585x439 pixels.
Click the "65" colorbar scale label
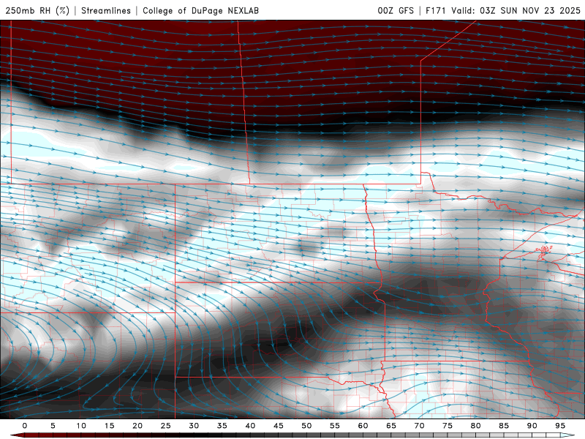point(391,426)
